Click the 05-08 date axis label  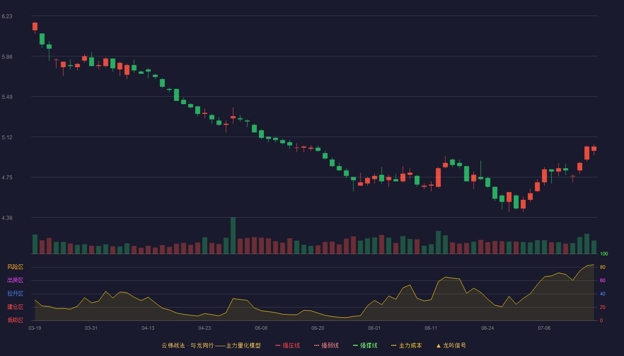pyautogui.click(x=261, y=328)
